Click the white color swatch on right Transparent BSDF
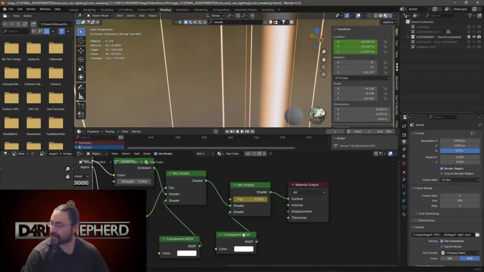The image size is (484, 272). pos(244,249)
